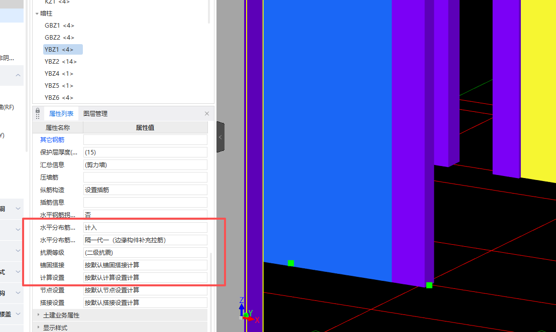Viewport: 556px width, 332px height.
Task: Click the lock icon in property panel
Action: [x=38, y=111]
